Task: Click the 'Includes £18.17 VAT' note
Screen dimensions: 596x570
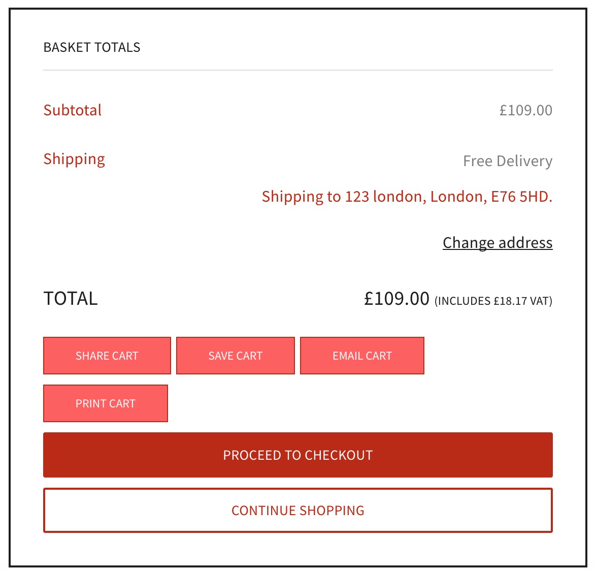Action: pos(493,301)
